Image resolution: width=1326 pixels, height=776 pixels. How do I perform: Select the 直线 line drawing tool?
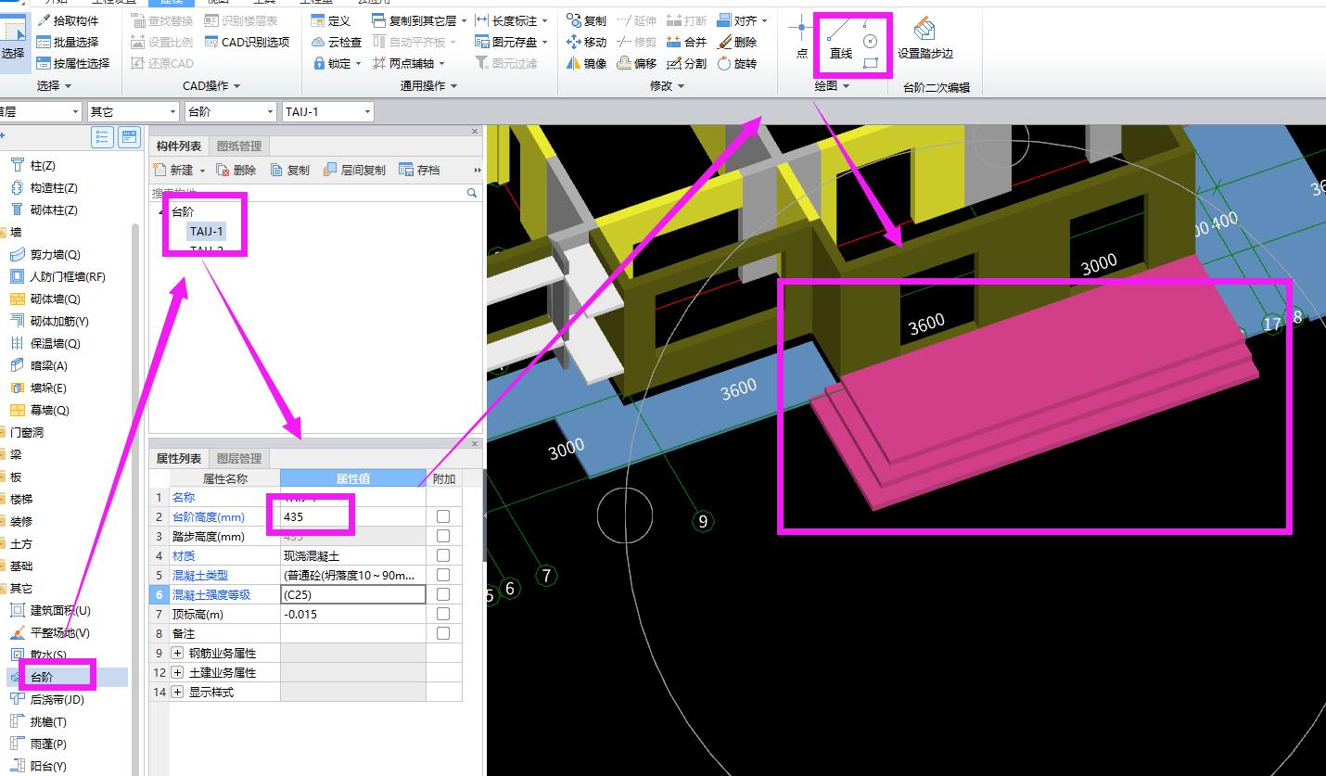click(x=840, y=39)
